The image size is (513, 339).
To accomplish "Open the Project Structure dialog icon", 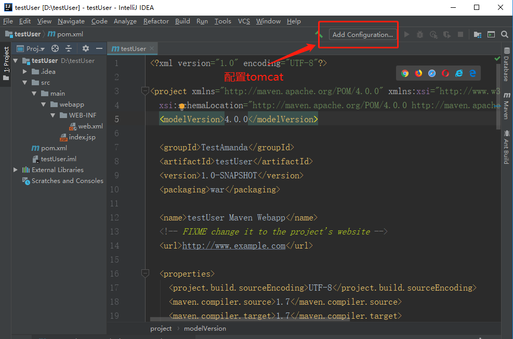I will tap(477, 34).
